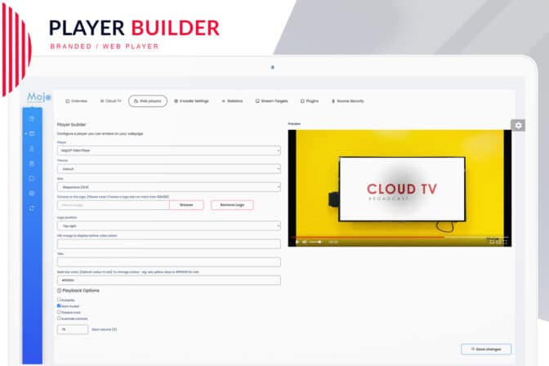Click the topmost icon in the blue sidebar
This screenshot has width=549, height=366.
pyautogui.click(x=32, y=118)
